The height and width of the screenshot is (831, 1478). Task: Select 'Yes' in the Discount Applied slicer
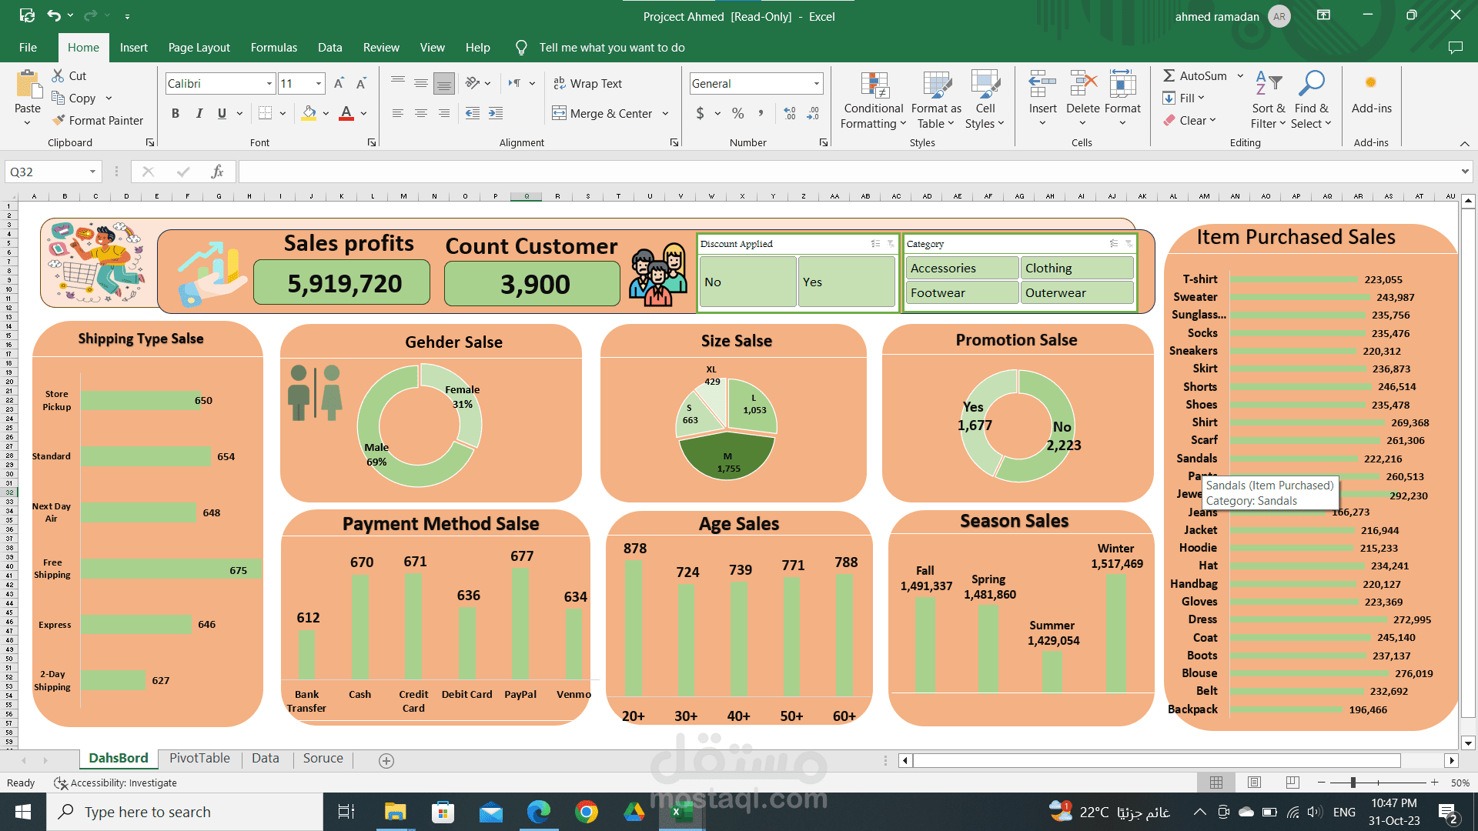(845, 282)
